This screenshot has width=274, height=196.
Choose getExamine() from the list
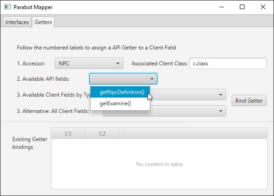[120, 103]
